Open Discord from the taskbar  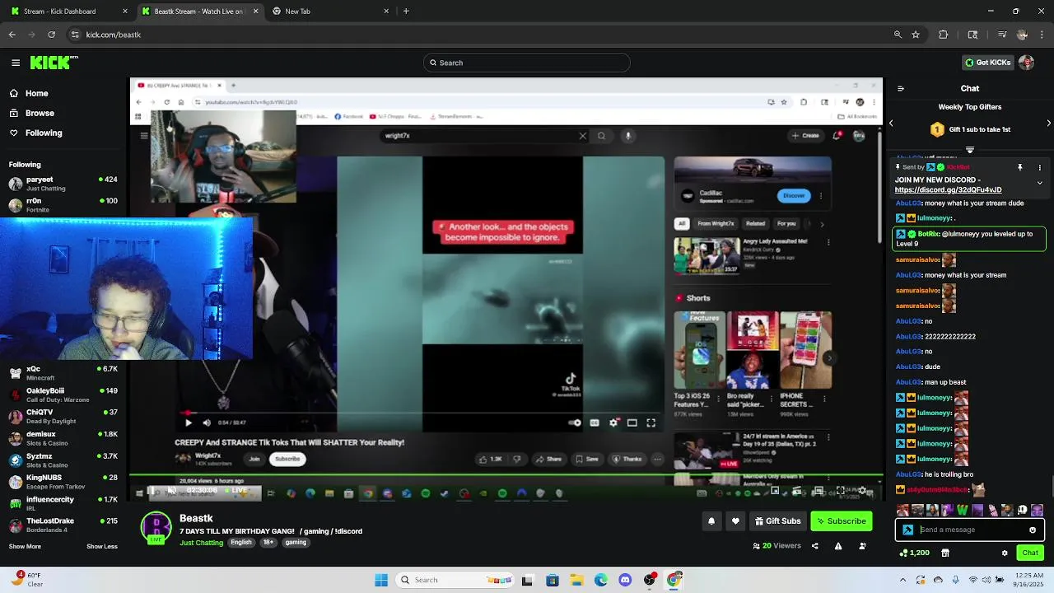pos(625,580)
